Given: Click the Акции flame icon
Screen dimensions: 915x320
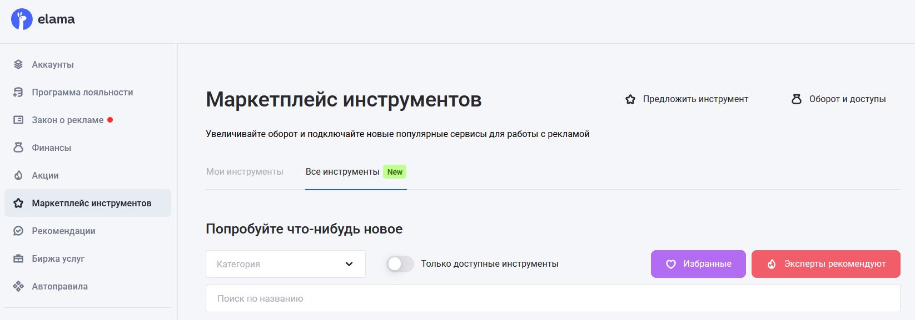Looking at the screenshot, I should click(18, 175).
